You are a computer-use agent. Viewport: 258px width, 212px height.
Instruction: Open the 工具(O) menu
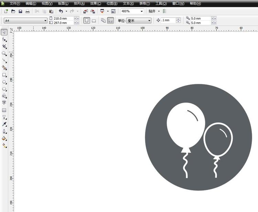coord(161,3)
